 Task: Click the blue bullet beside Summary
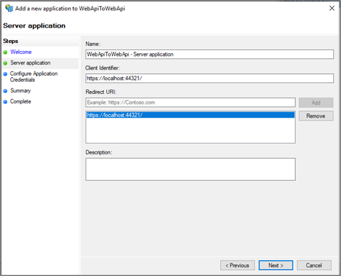(x=5, y=91)
